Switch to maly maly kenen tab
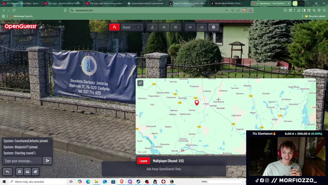 [104, 3]
